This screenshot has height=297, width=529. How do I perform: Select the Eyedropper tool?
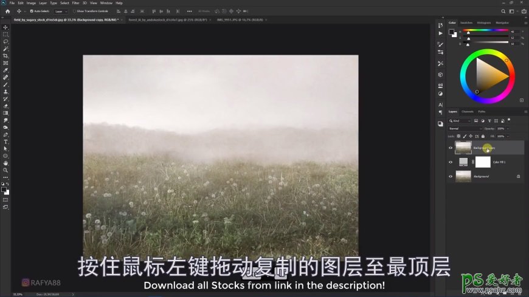[x=5, y=70]
